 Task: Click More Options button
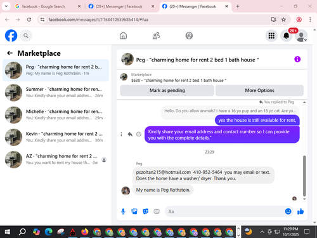point(259,91)
